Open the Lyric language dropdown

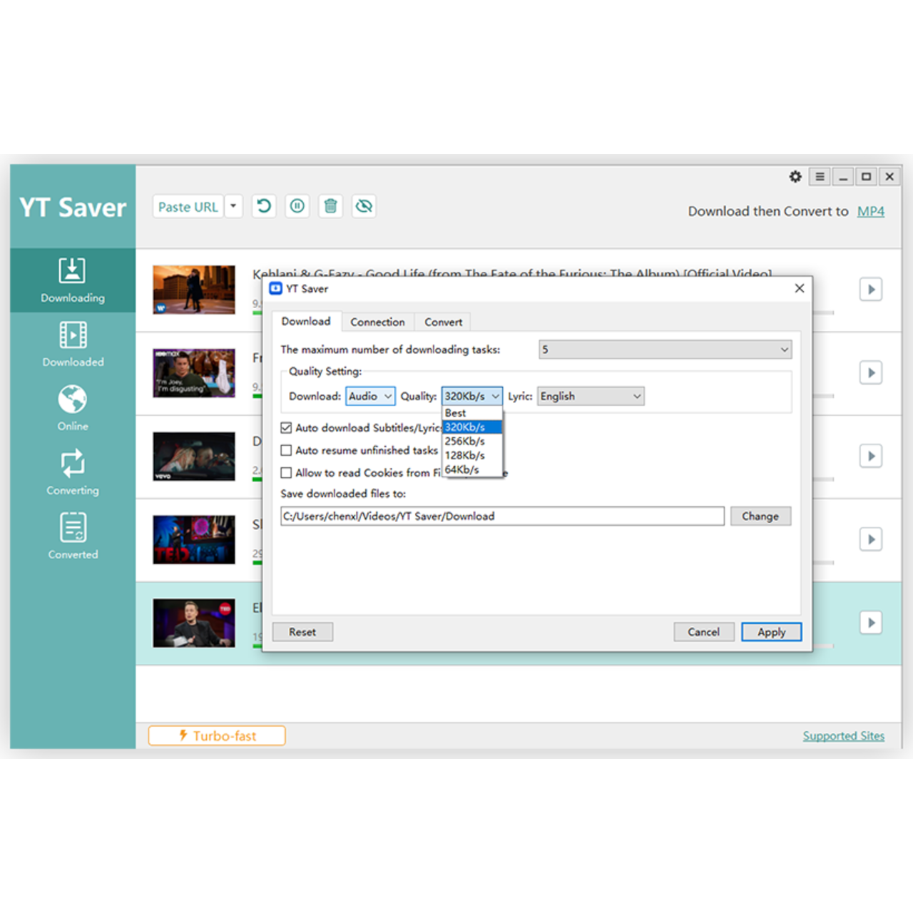tap(591, 397)
